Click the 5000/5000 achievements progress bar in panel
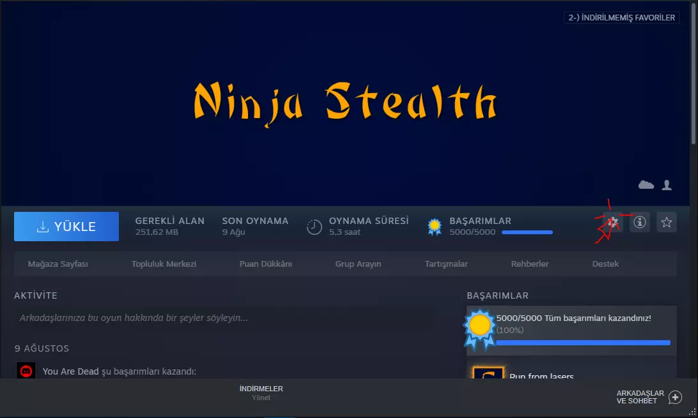Viewport: 698px width, 418px height. click(583, 343)
